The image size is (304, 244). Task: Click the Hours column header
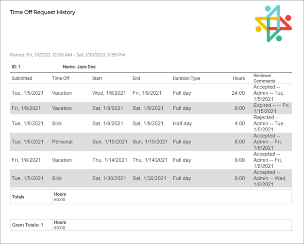pyautogui.click(x=238, y=78)
